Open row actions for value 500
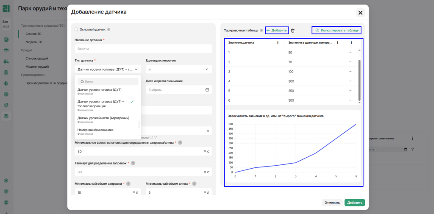Screen dimensions: 434x214 [350, 100]
